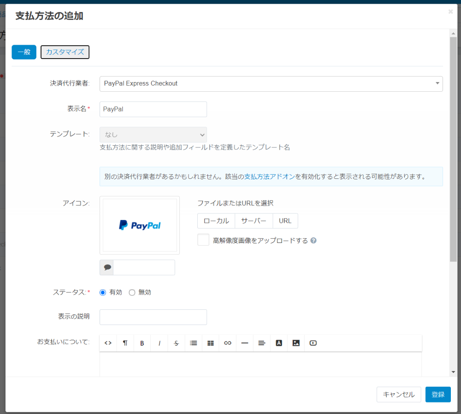Click the 登録 button
The image size is (461, 414).
[x=438, y=394]
